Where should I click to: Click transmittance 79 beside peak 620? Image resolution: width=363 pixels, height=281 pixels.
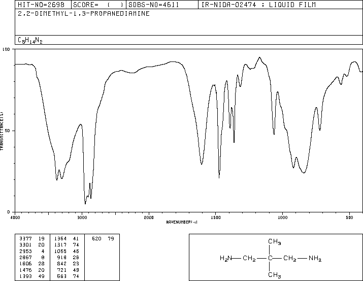click(111, 239)
